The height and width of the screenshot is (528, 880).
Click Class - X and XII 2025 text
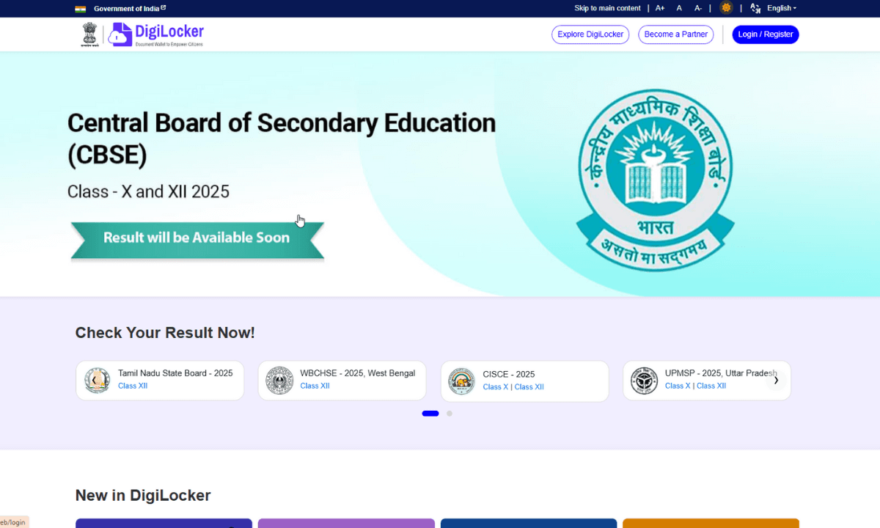point(148,191)
